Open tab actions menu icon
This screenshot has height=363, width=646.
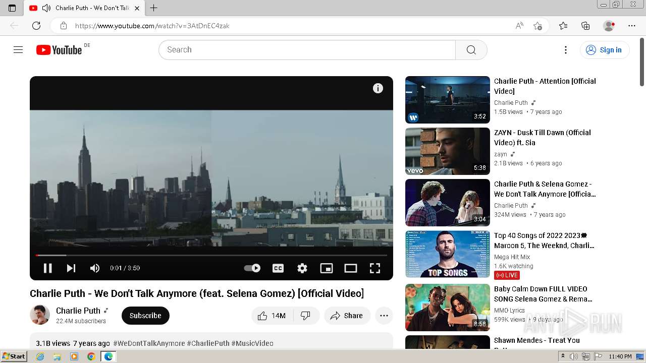point(12,8)
